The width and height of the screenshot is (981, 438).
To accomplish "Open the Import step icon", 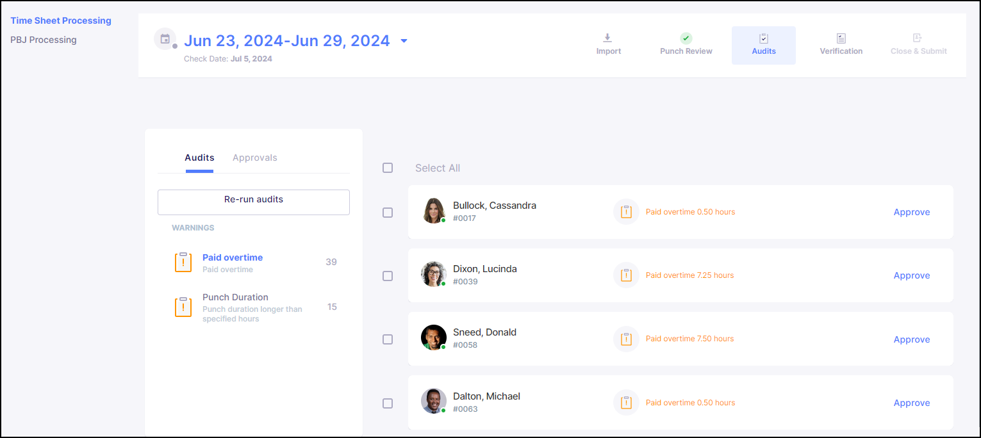I will (x=608, y=38).
